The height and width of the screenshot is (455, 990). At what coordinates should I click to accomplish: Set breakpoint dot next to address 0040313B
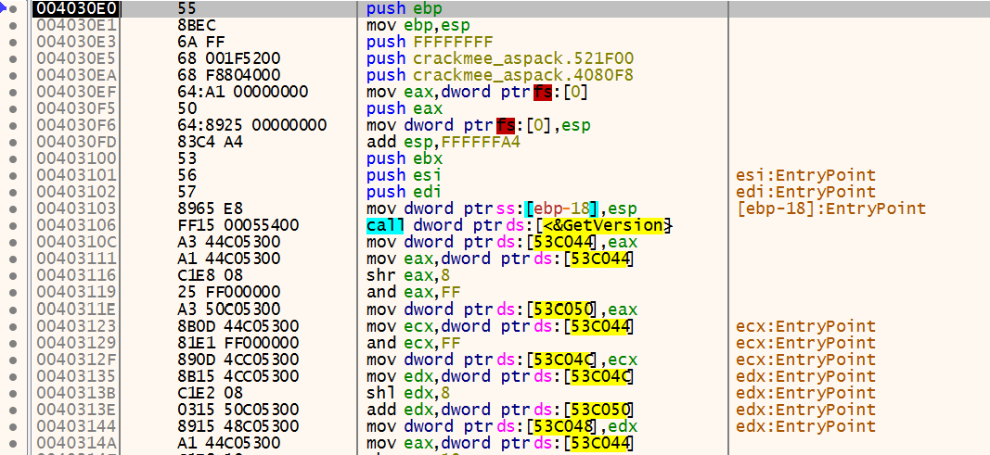coord(12,392)
